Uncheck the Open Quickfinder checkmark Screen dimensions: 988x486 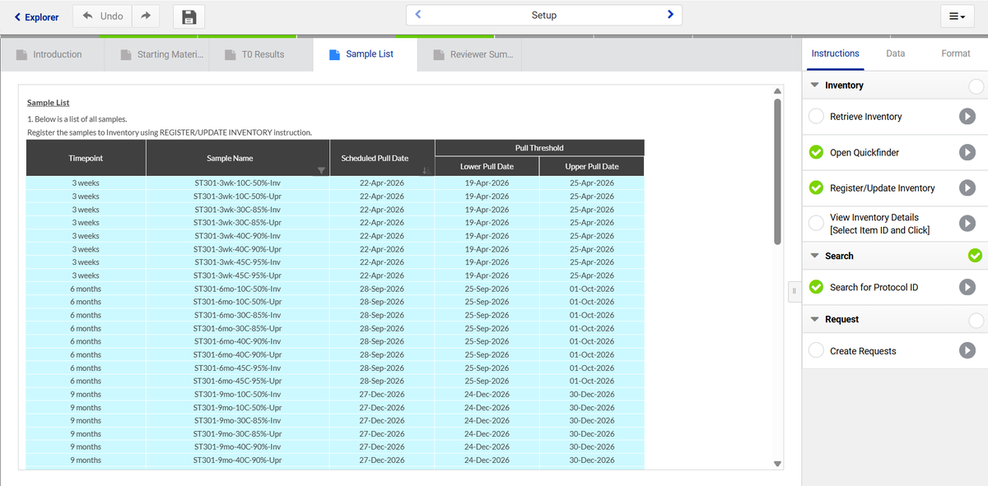click(816, 152)
